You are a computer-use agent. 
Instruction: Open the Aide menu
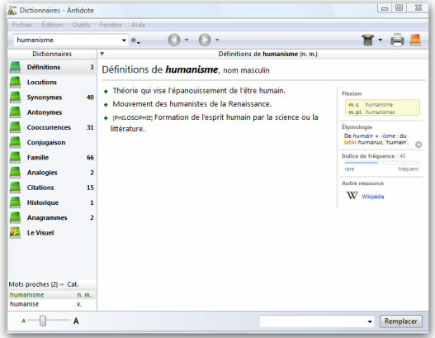pos(138,25)
